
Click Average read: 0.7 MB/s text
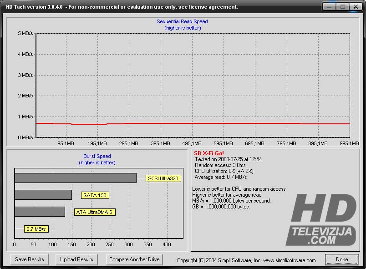pos(221,177)
